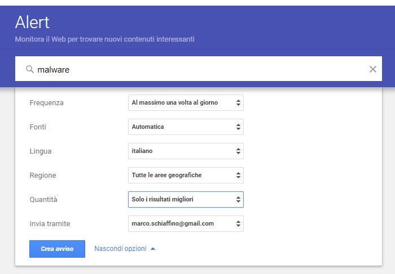The height and width of the screenshot is (274, 395).
Task: Clear the search query with the X
Action: [373, 69]
